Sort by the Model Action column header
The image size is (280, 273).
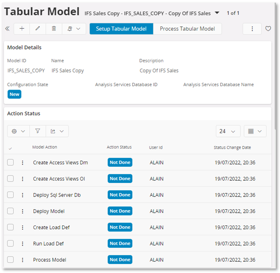44,147
